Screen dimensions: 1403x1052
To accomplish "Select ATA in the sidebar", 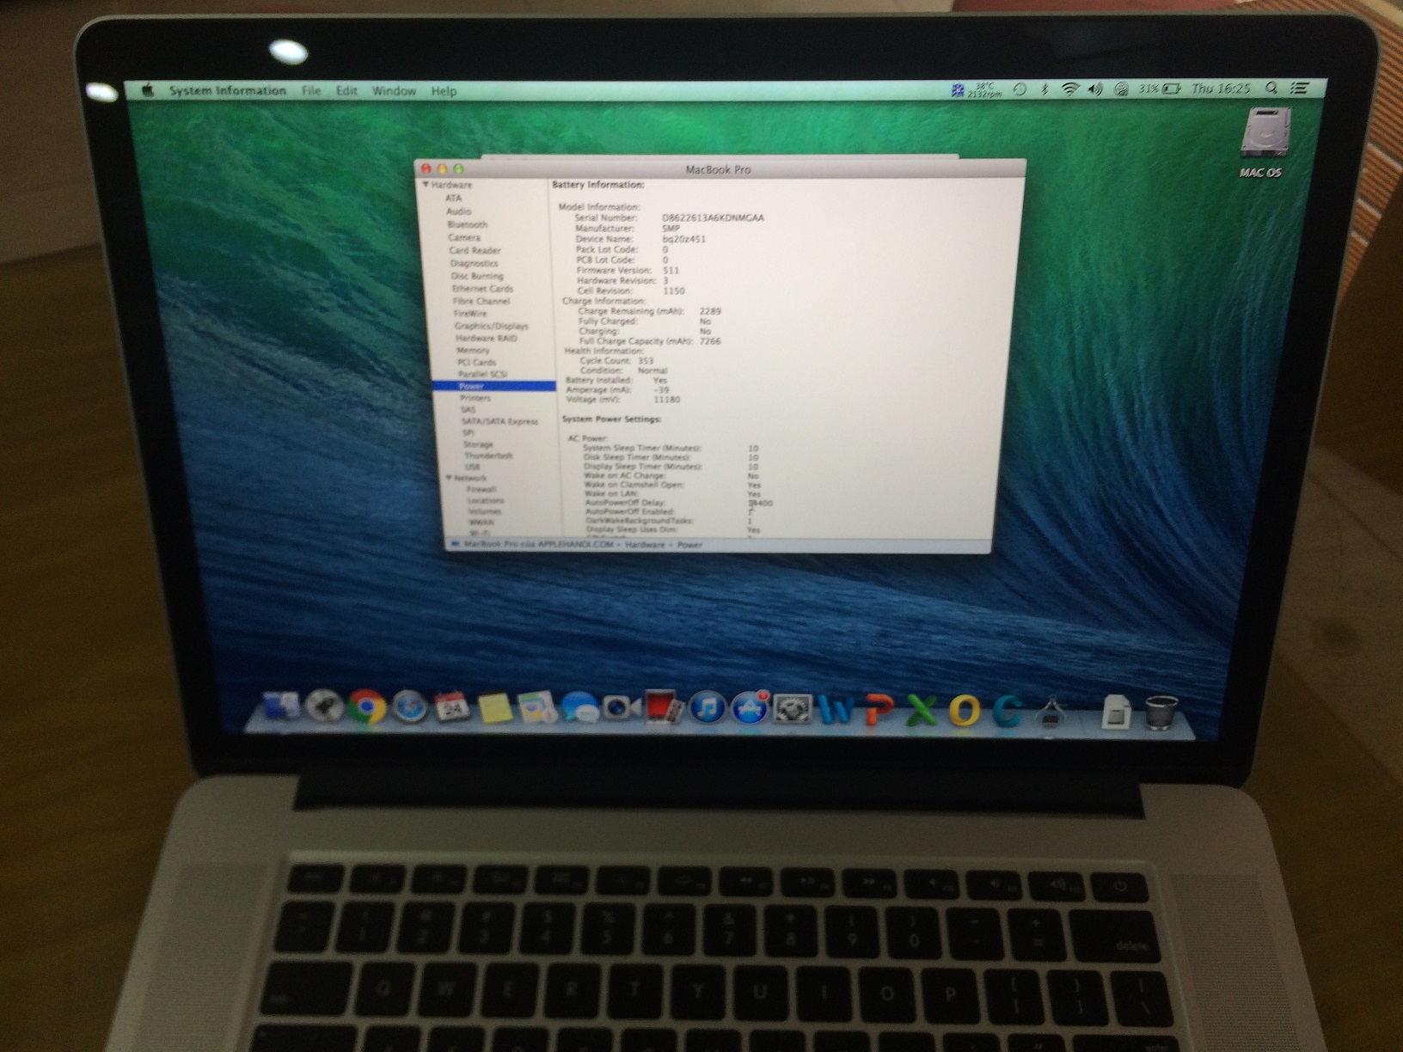I will pyautogui.click(x=453, y=198).
